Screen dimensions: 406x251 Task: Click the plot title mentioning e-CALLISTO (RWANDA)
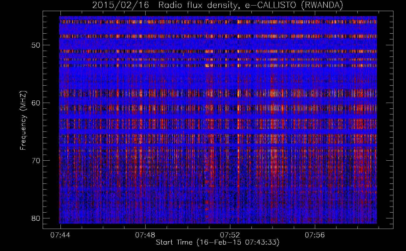point(218,5)
